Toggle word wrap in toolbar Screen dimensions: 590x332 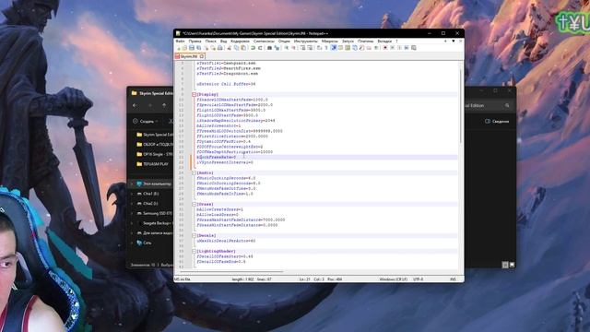click(x=319, y=48)
